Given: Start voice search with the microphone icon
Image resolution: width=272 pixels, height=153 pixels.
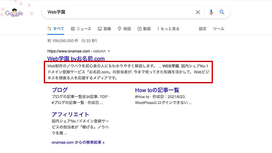Looking at the screenshot, I should pos(211,12).
